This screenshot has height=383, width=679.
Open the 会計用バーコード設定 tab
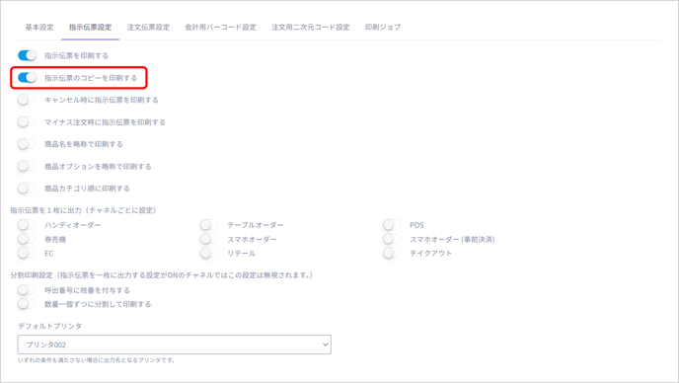(220, 28)
